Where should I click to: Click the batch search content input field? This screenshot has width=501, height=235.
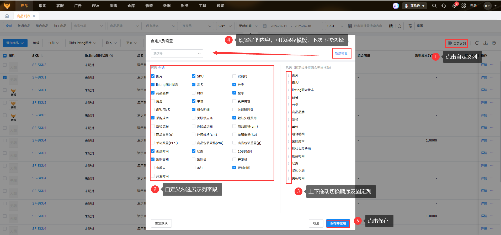pyautogui.click(x=368, y=26)
